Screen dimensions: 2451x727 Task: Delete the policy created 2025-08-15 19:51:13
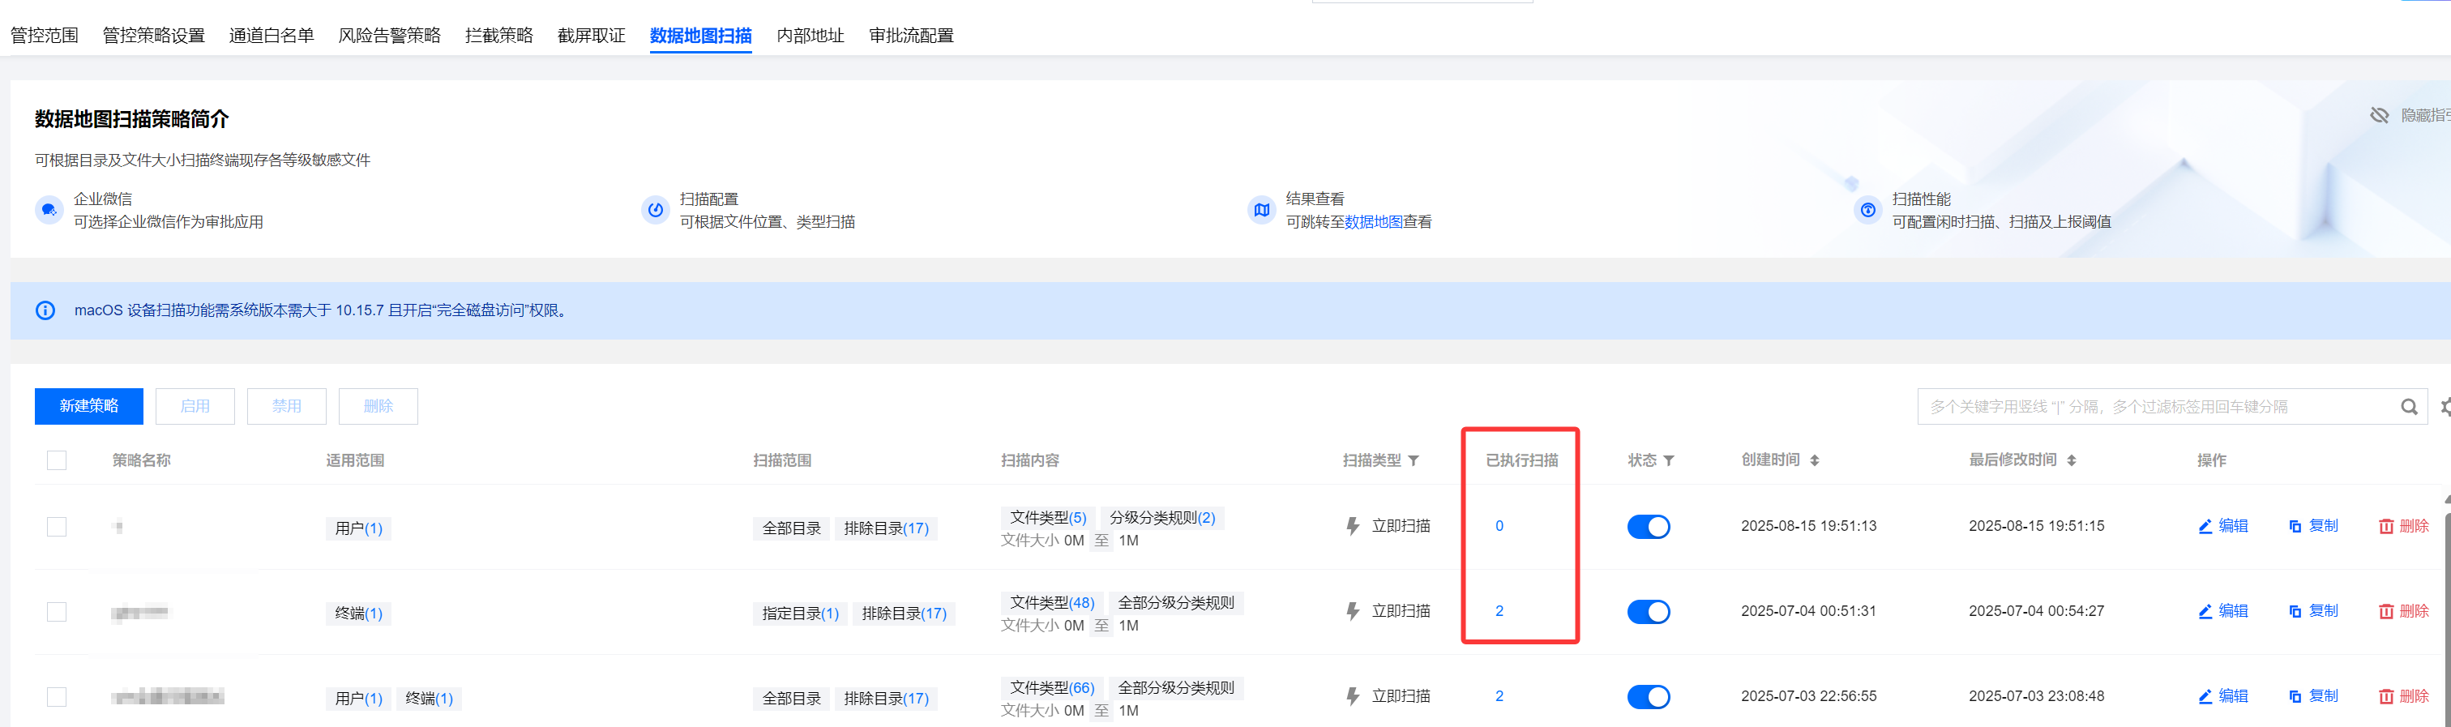(2403, 526)
